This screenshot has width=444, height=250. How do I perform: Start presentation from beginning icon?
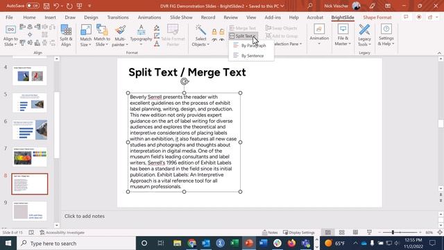(79, 6)
